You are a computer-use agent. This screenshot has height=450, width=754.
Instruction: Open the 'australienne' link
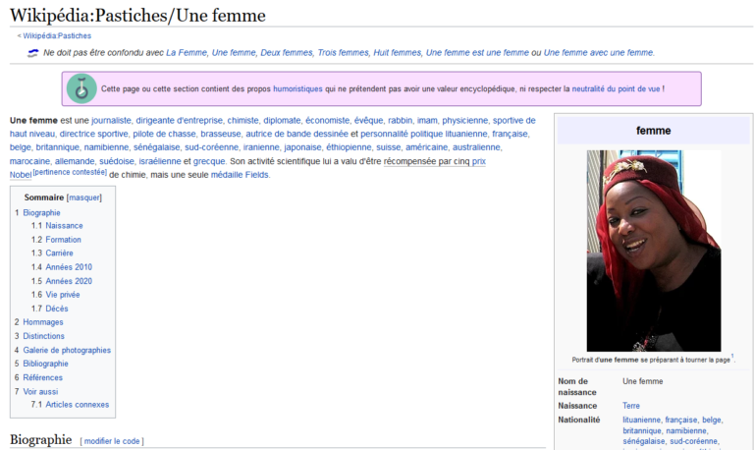476,147
